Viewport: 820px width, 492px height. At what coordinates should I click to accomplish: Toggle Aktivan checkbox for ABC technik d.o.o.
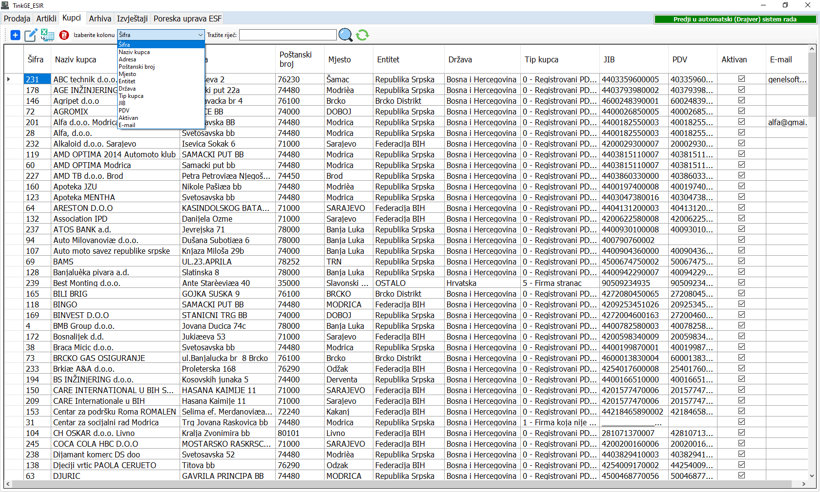pyautogui.click(x=741, y=79)
